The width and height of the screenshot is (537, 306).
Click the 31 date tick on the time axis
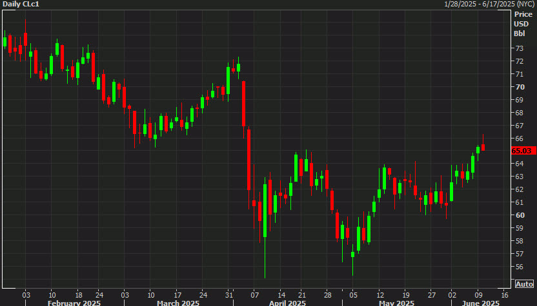(229, 295)
